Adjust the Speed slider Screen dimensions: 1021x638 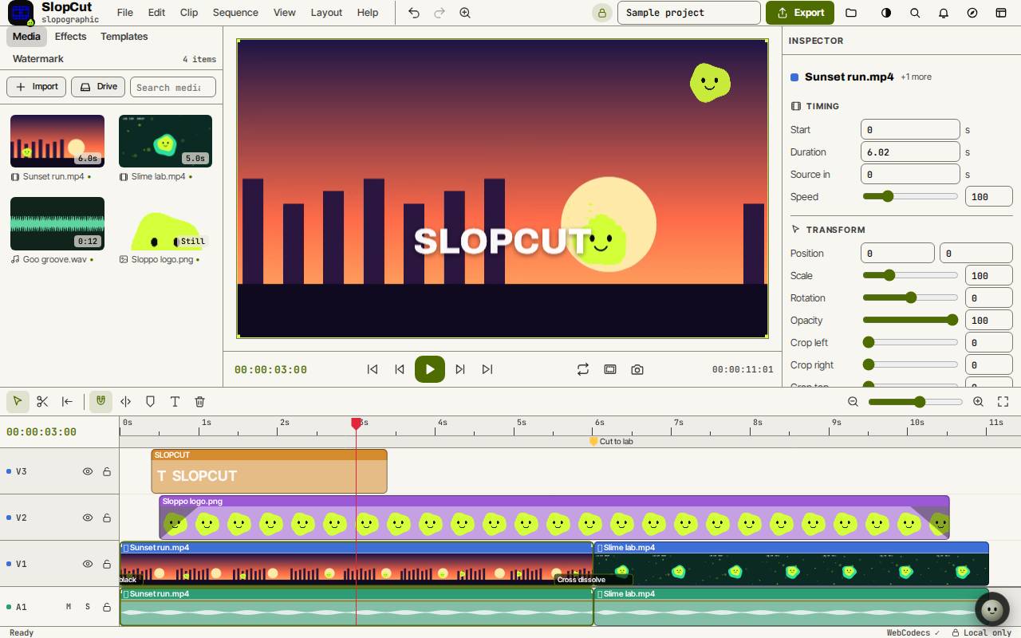coord(910,196)
